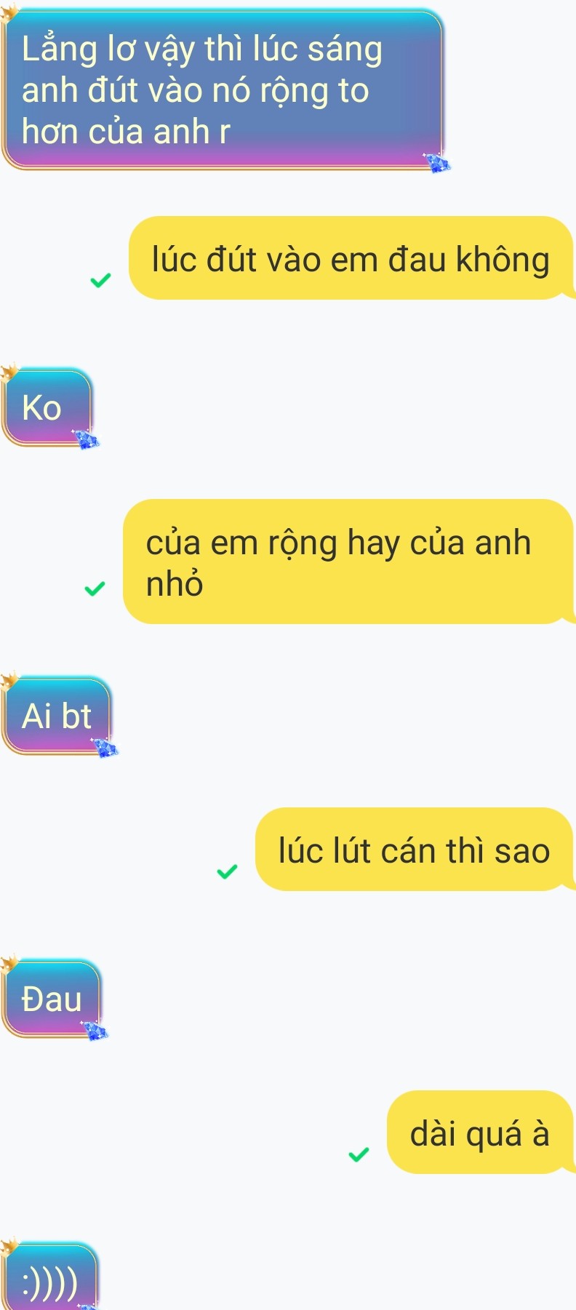Tap the diamond icon on the "Đau" bubble
This screenshot has width=576, height=1310.
tap(95, 1031)
